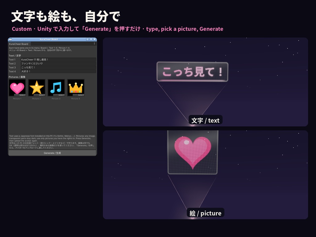Screen dimensions: 316x237
Task: Click the "Text 3" label
Action: point(12,67)
